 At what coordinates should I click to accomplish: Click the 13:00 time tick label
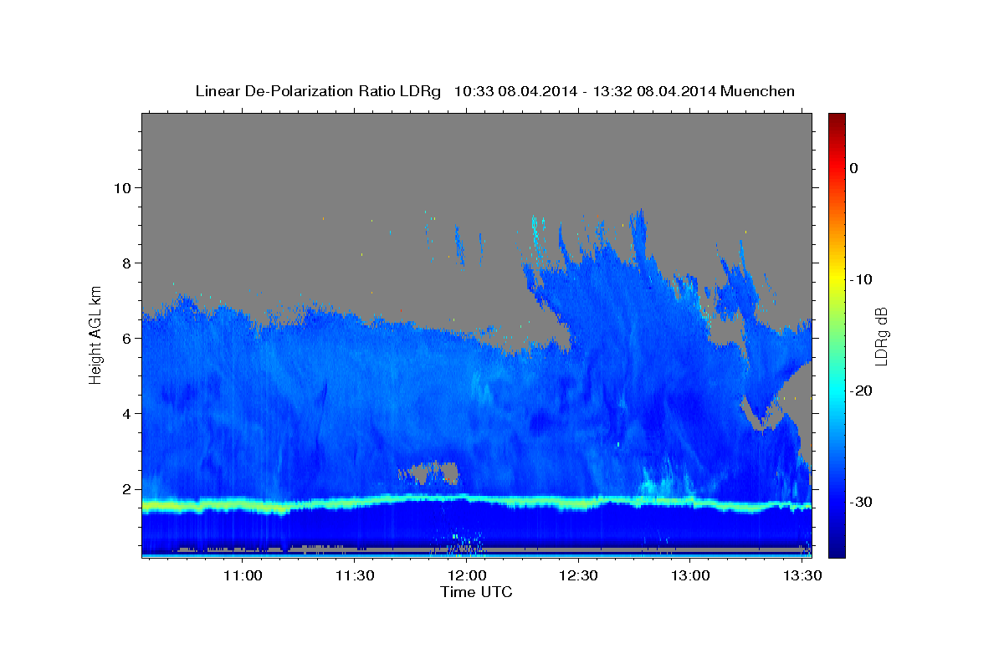(x=689, y=576)
